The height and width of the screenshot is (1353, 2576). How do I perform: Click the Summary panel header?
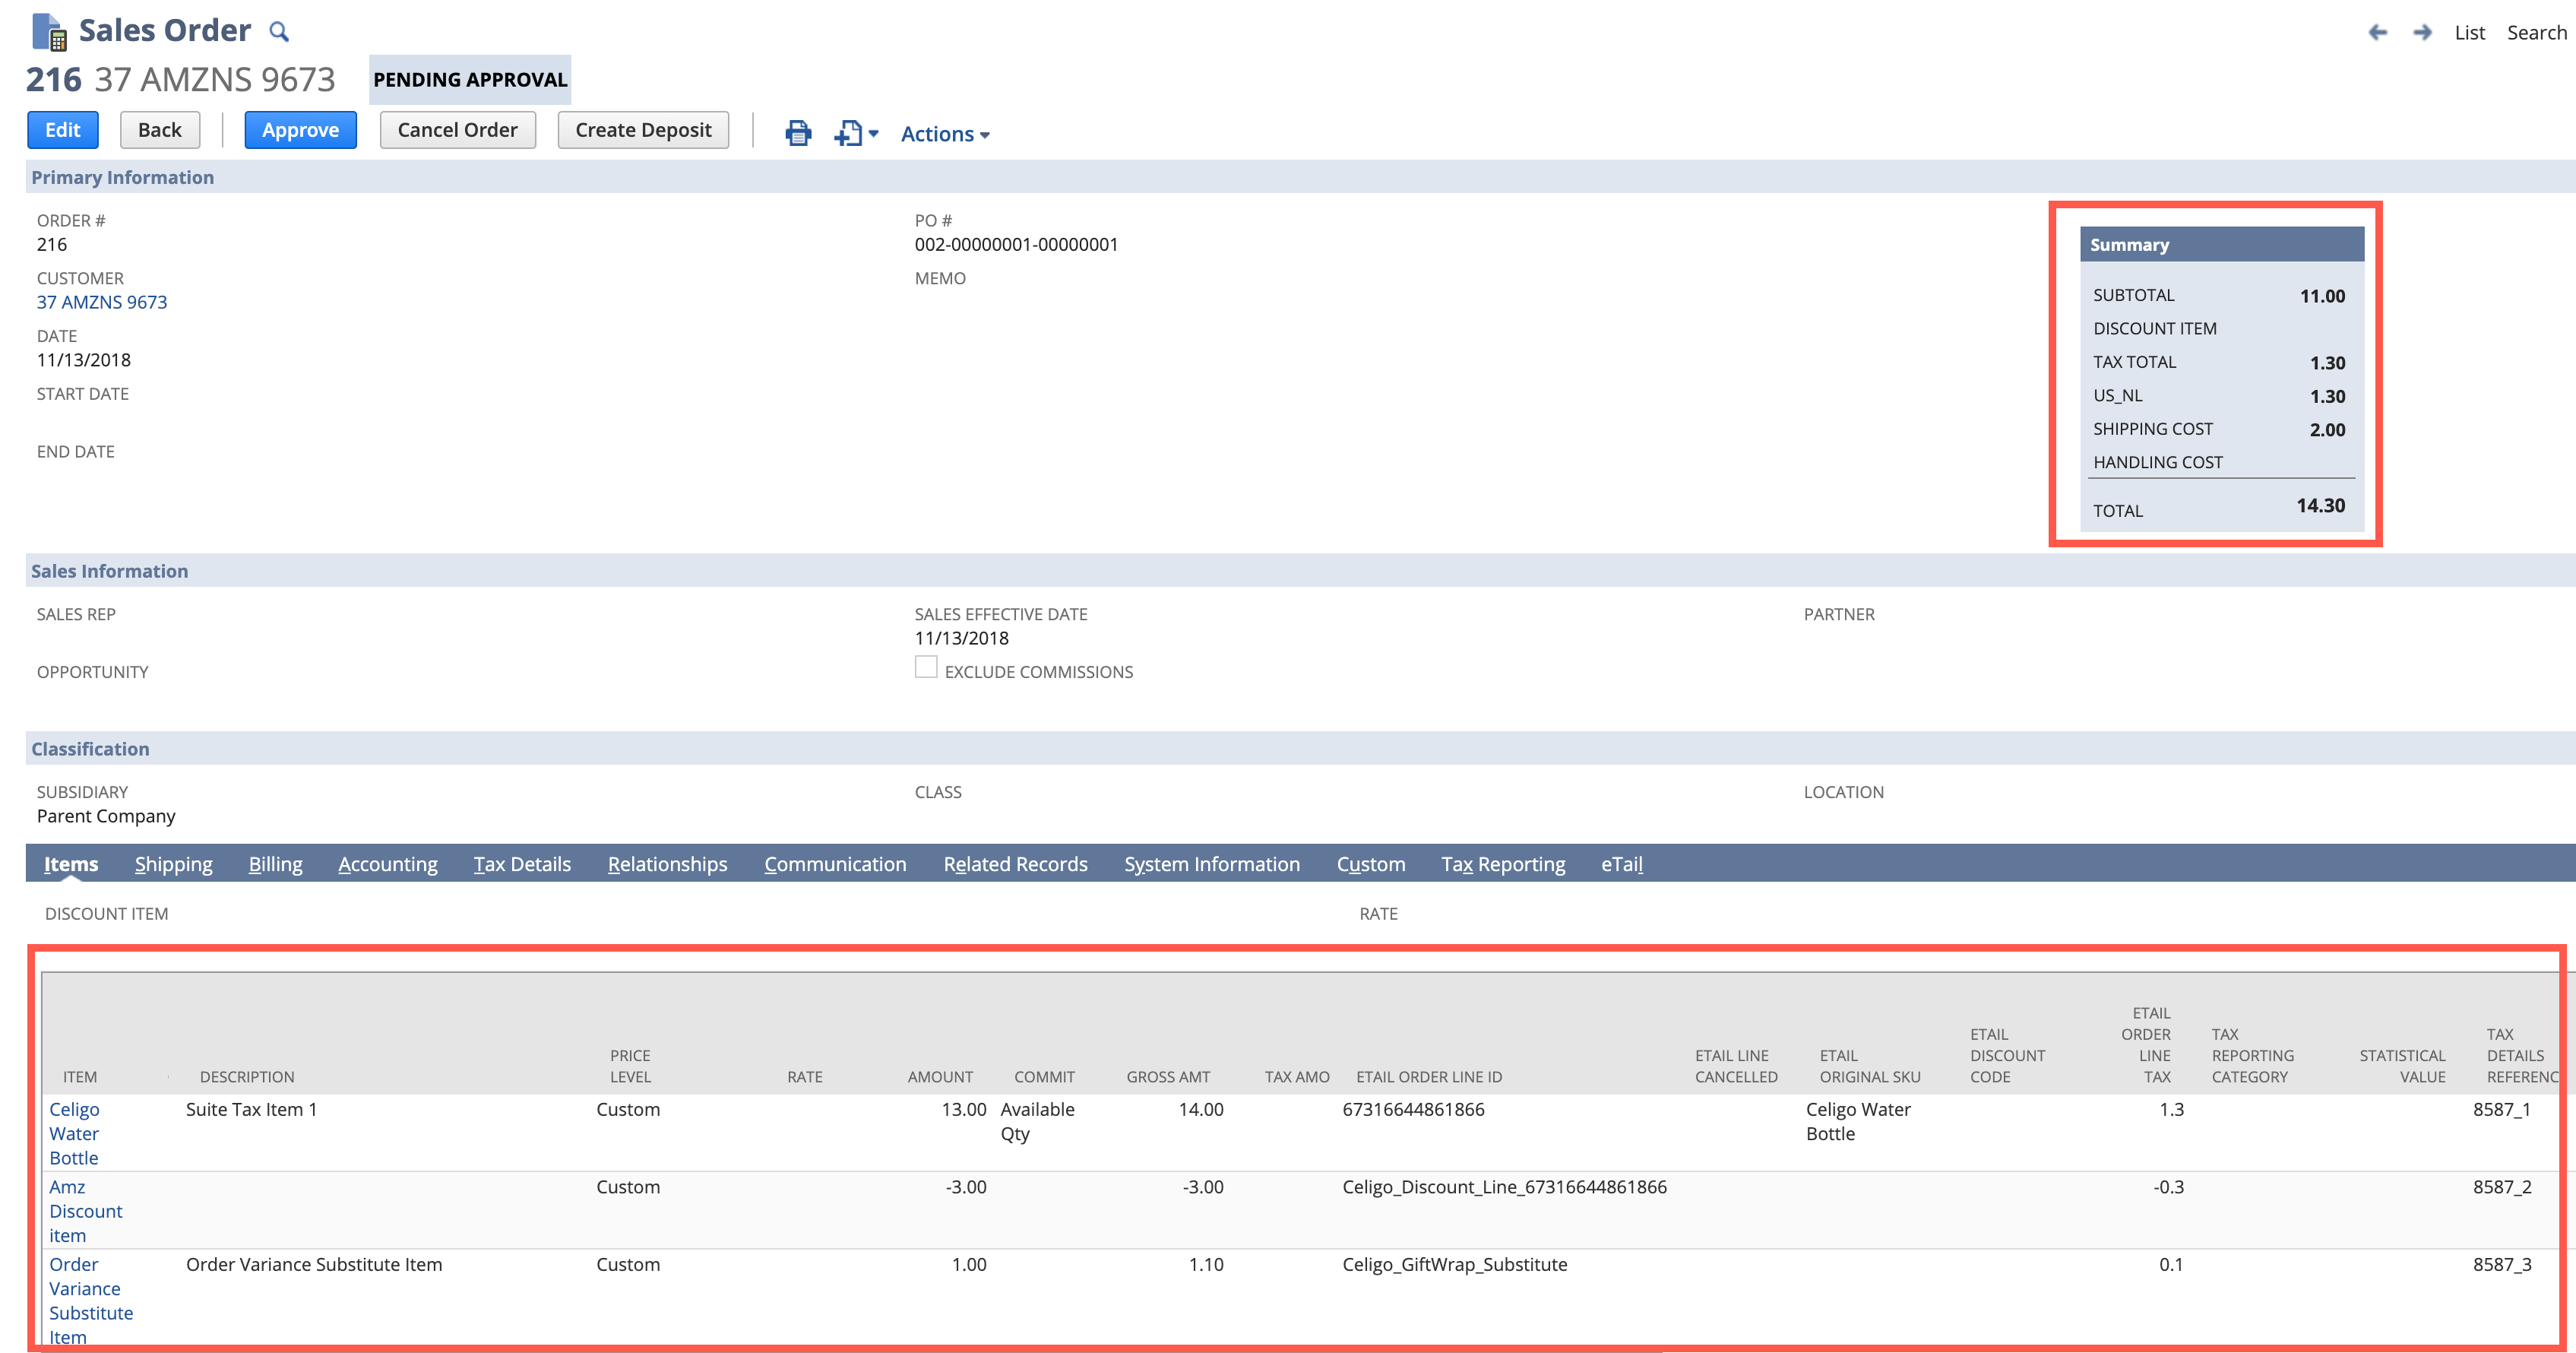2222,245
